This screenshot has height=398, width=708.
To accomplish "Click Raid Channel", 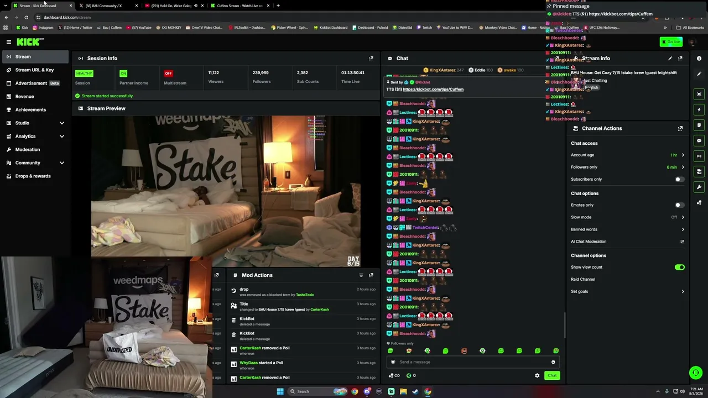I will [583, 279].
